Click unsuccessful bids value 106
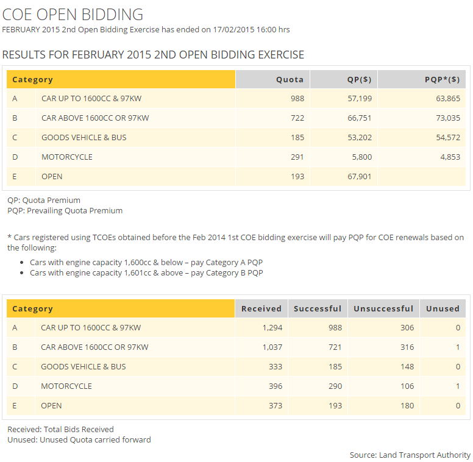The image size is (473, 462). [407, 386]
